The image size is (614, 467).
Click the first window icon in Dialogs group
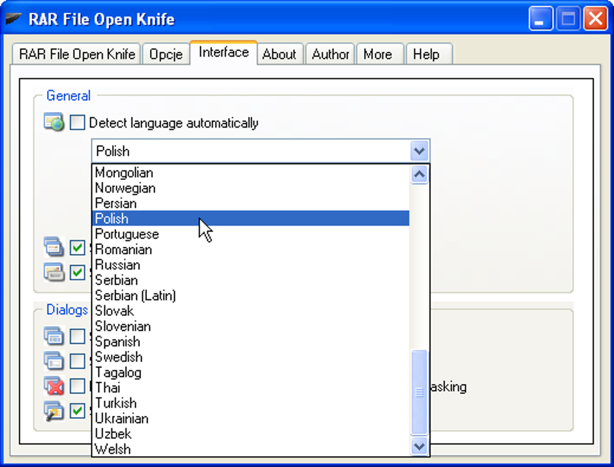tap(54, 336)
